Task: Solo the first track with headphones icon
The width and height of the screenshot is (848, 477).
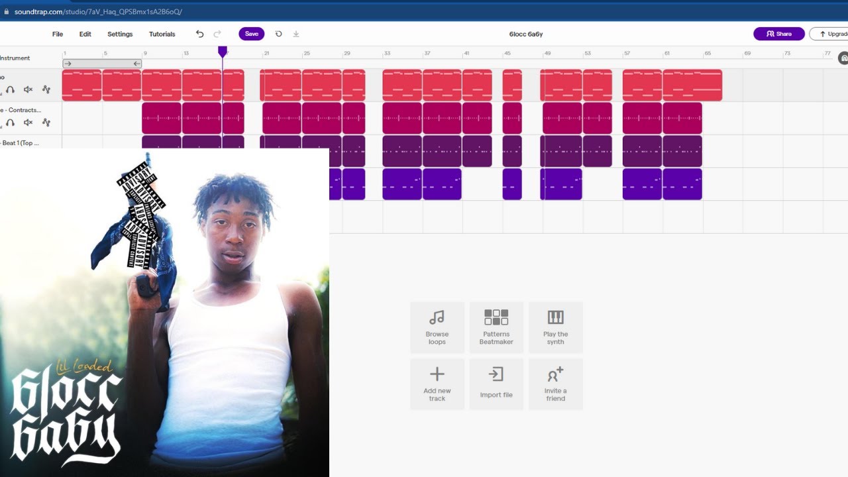Action: tap(10, 89)
